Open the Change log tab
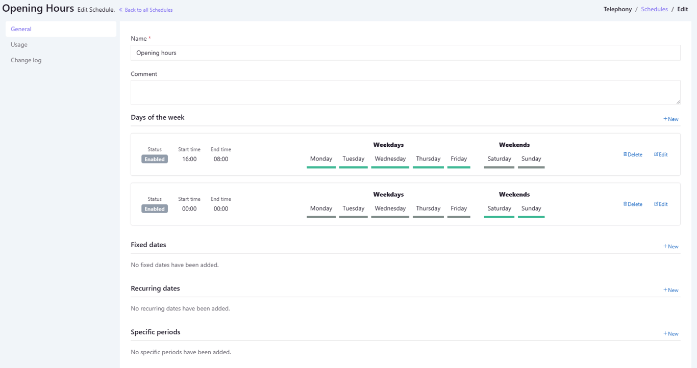 (x=26, y=60)
